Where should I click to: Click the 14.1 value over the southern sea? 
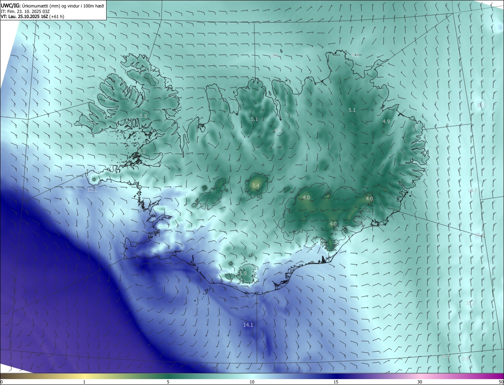click(x=248, y=325)
